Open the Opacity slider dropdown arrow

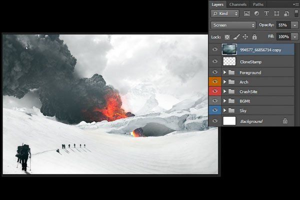point(294,25)
